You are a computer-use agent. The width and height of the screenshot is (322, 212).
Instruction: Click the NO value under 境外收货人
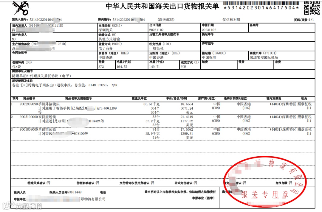[x=14, y=39]
